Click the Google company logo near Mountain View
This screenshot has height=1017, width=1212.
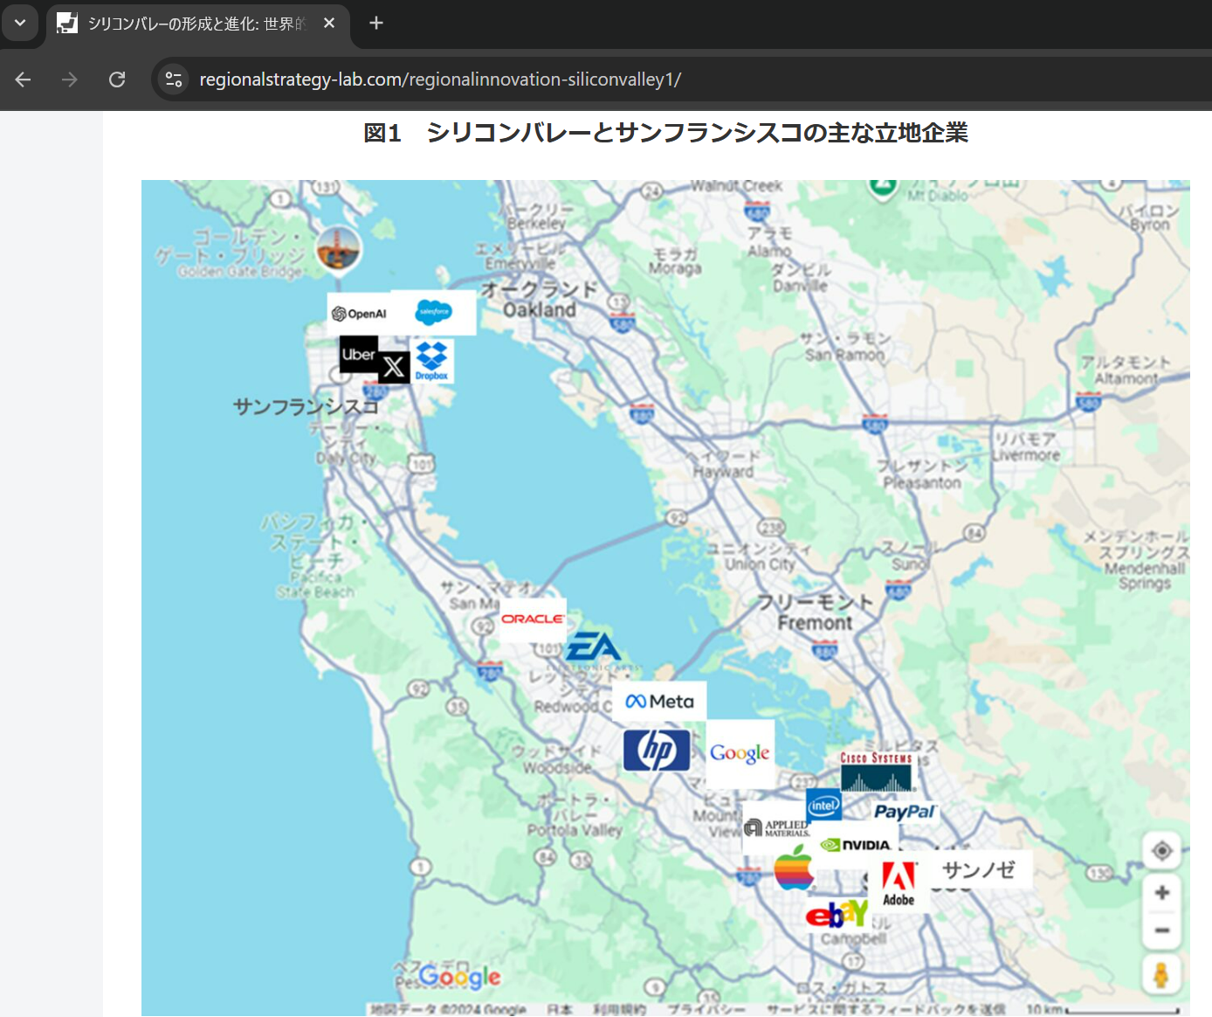point(740,753)
